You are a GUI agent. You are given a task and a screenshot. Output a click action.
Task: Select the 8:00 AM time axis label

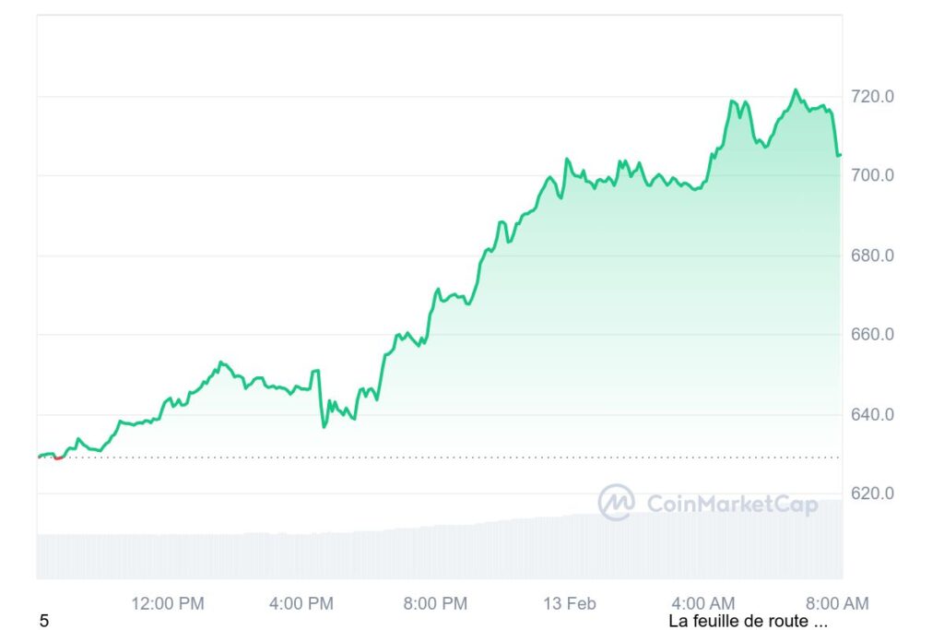pos(837,604)
